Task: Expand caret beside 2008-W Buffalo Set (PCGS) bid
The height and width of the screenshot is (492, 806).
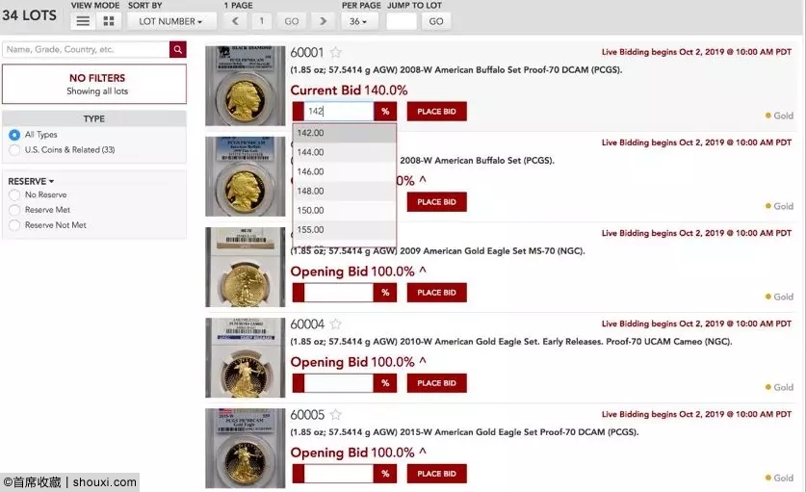Action: coord(423,180)
